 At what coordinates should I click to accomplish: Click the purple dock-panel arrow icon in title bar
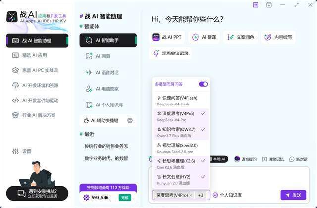point(256,5)
